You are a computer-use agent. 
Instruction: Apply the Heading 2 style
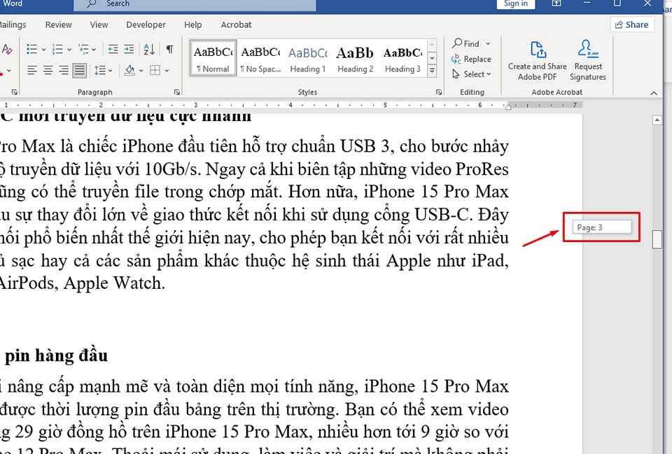pos(356,58)
